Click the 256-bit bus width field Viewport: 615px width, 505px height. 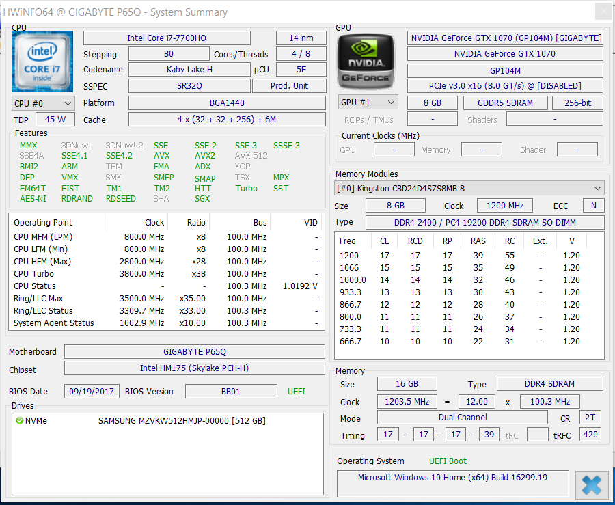(x=577, y=103)
